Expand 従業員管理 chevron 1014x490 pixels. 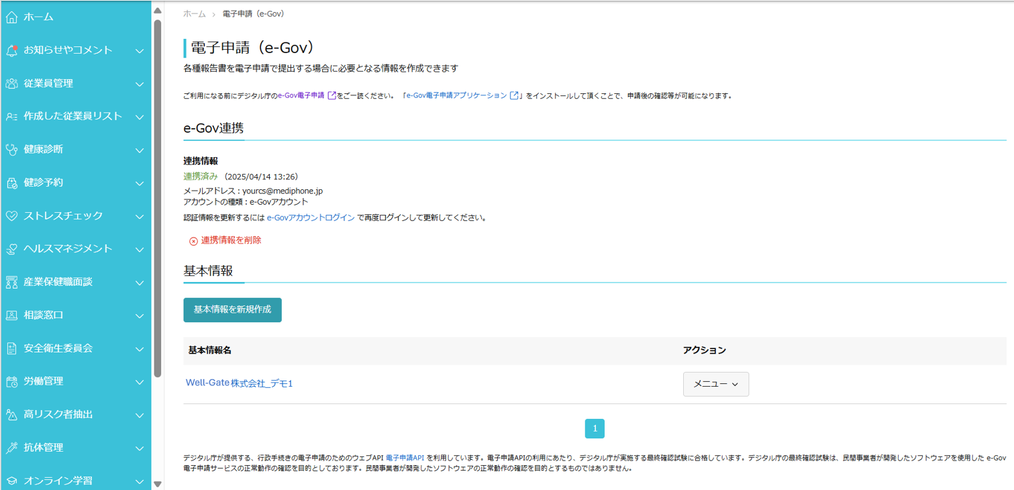[x=140, y=84]
